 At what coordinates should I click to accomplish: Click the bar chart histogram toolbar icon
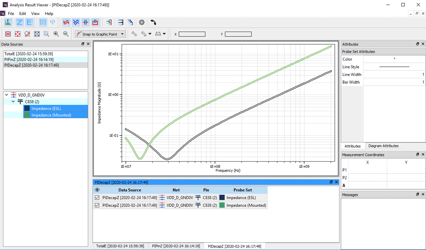[x=8, y=23]
